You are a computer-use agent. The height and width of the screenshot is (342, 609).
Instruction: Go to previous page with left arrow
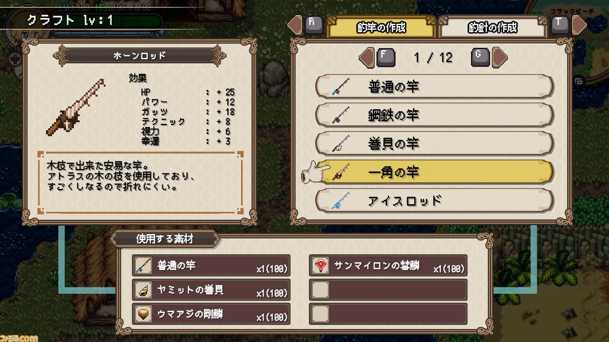[366, 58]
